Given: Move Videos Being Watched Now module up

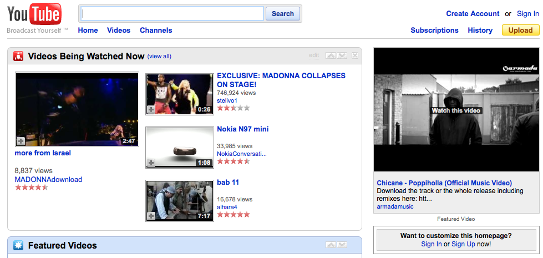Looking at the screenshot, I should (331, 55).
